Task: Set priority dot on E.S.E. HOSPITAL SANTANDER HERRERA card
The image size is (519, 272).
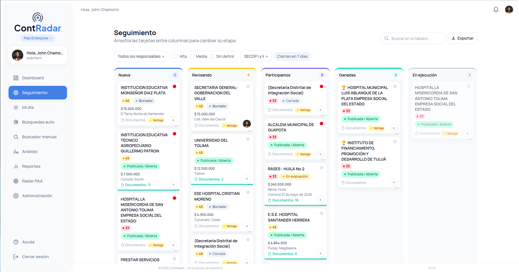Action: point(322,213)
